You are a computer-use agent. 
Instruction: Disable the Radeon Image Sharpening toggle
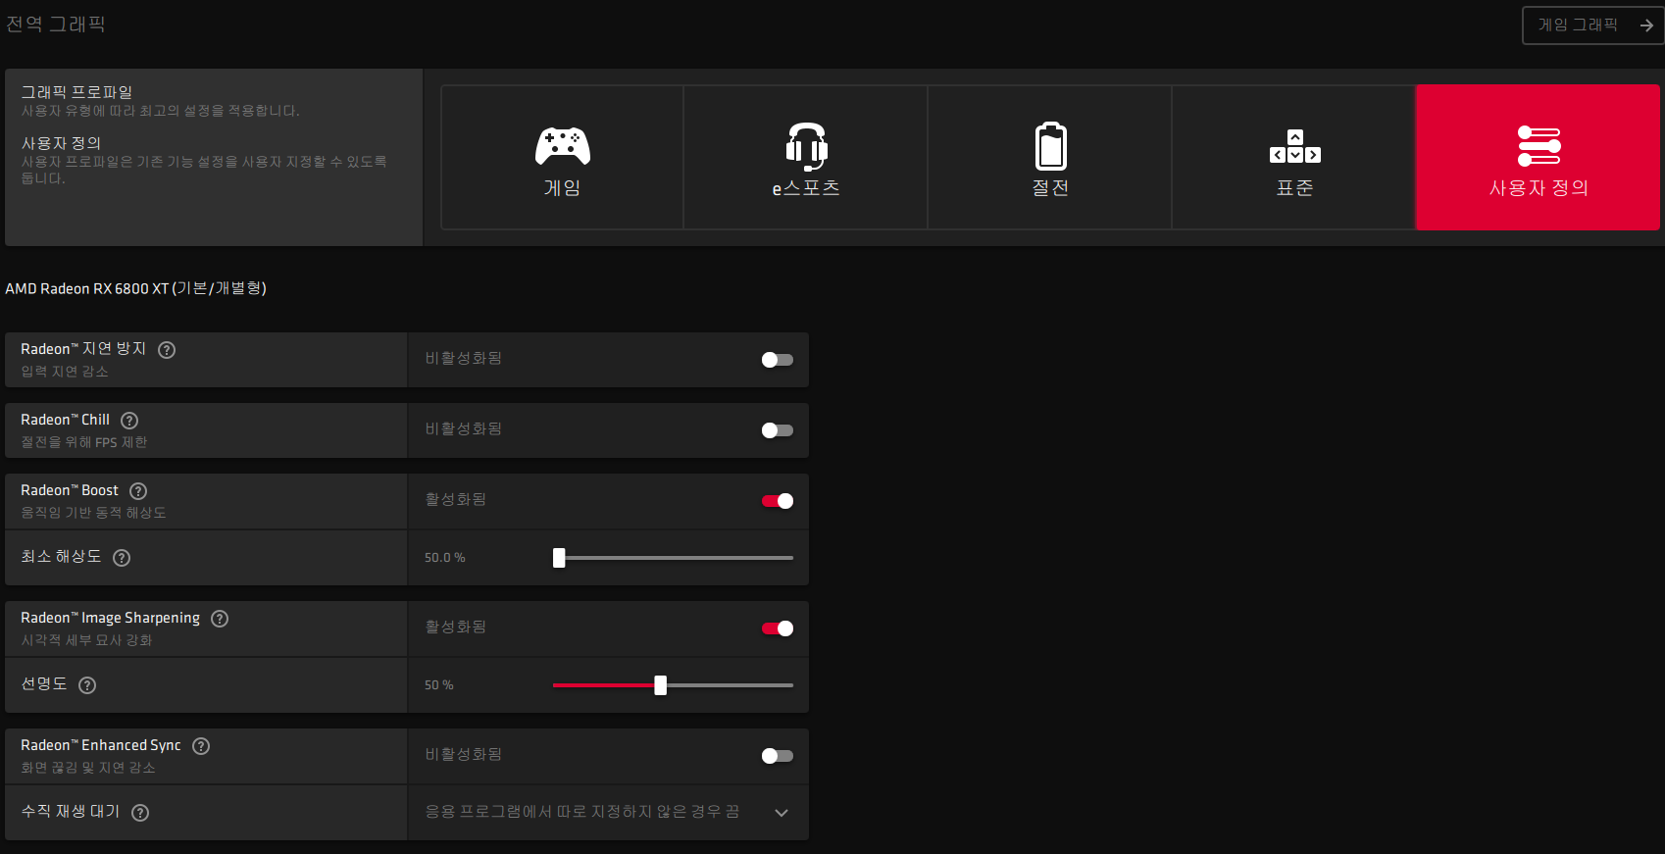click(x=778, y=628)
